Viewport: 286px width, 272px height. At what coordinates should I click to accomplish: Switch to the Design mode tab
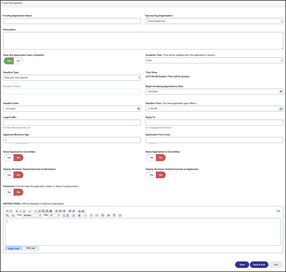click(x=13, y=248)
